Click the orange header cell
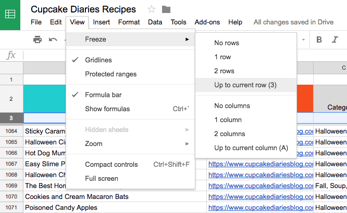 click(305, 99)
